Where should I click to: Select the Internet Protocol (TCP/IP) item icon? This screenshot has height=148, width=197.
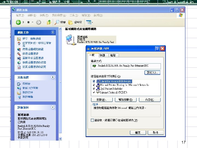point(98,93)
